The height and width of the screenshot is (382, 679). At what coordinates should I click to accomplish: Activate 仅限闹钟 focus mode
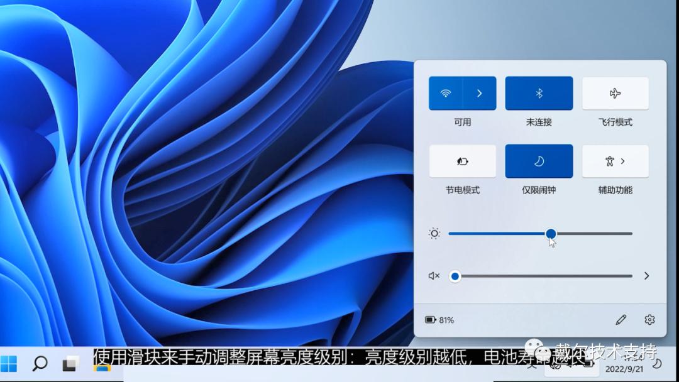pyautogui.click(x=539, y=161)
